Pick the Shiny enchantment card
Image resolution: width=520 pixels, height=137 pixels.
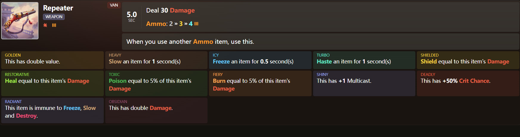[x=364, y=83]
